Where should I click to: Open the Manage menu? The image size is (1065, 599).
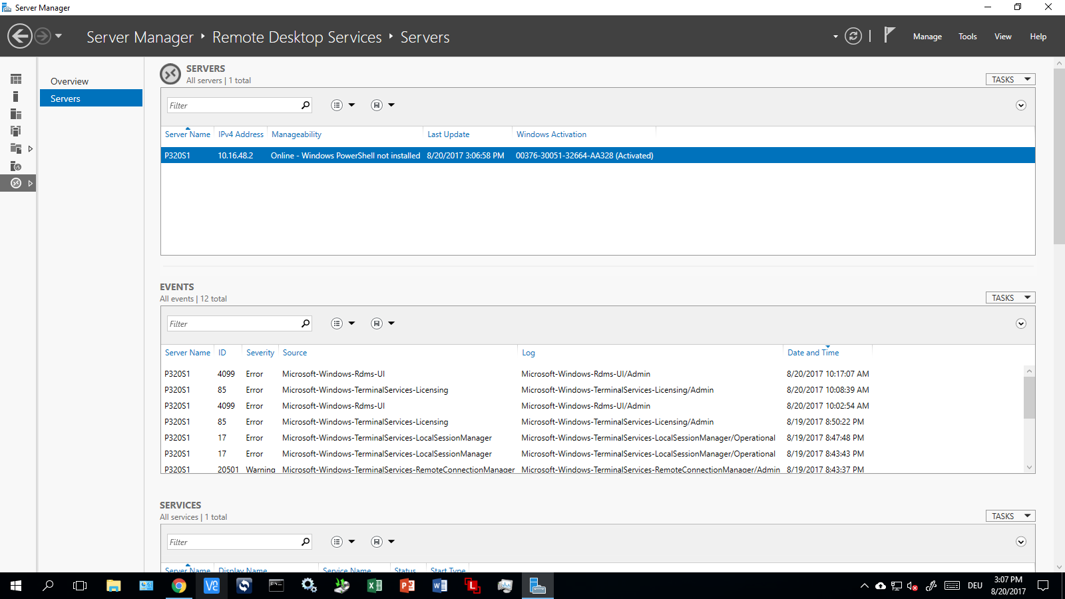[927, 37]
